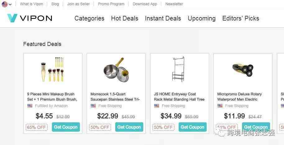Click US flag beside Fulfilled by Amazon
Viewport: 284px width, 145px height.
coord(30,106)
